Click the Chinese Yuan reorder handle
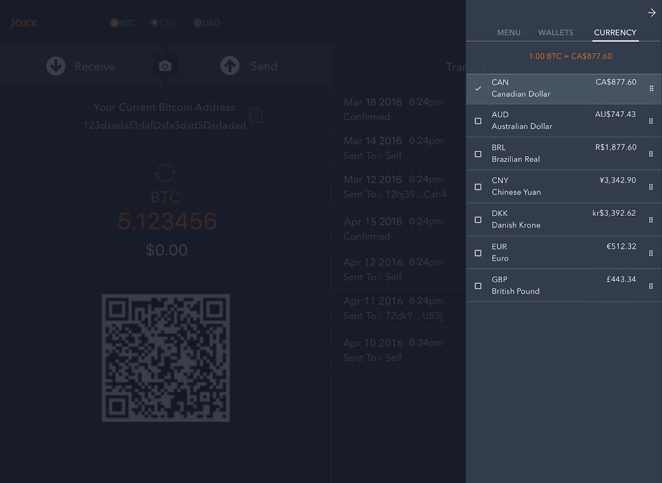This screenshot has width=662, height=483. pos(651,187)
